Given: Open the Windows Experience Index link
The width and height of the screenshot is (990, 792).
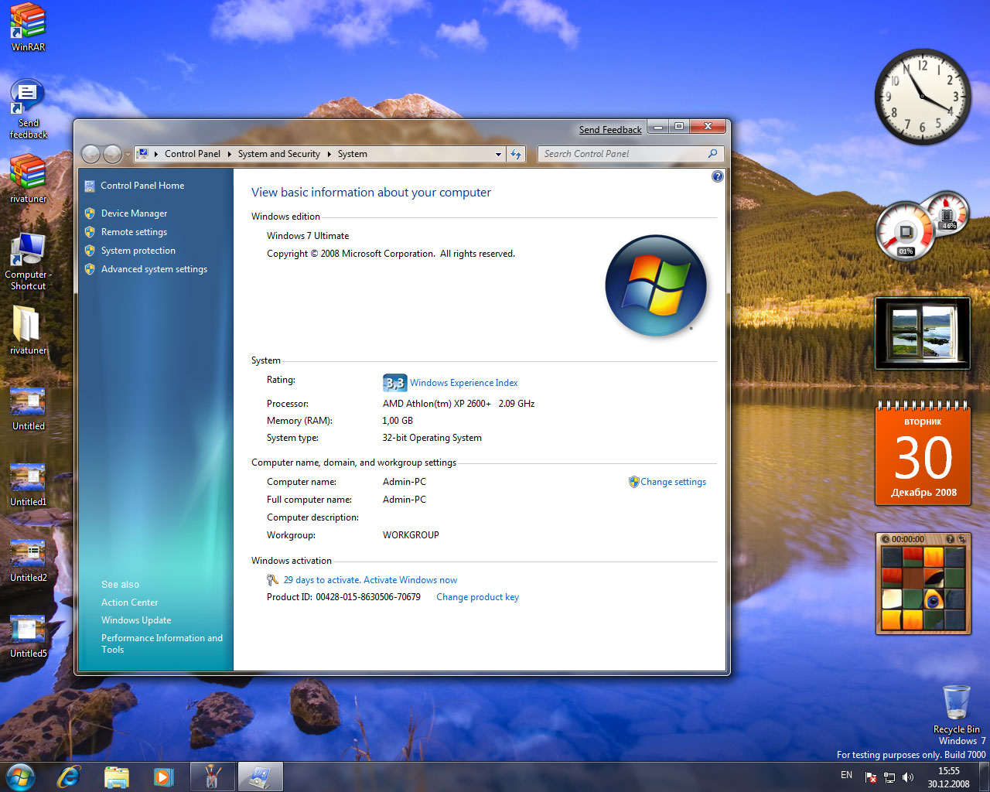Looking at the screenshot, I should (x=464, y=383).
